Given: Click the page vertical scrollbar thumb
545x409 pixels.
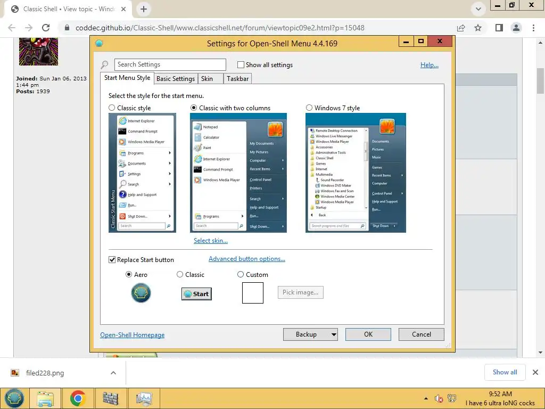Looking at the screenshot, I should 540,81.
